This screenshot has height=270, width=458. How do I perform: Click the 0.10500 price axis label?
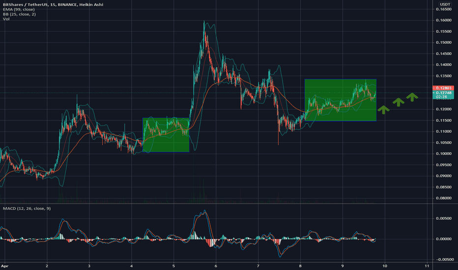pos(443,142)
